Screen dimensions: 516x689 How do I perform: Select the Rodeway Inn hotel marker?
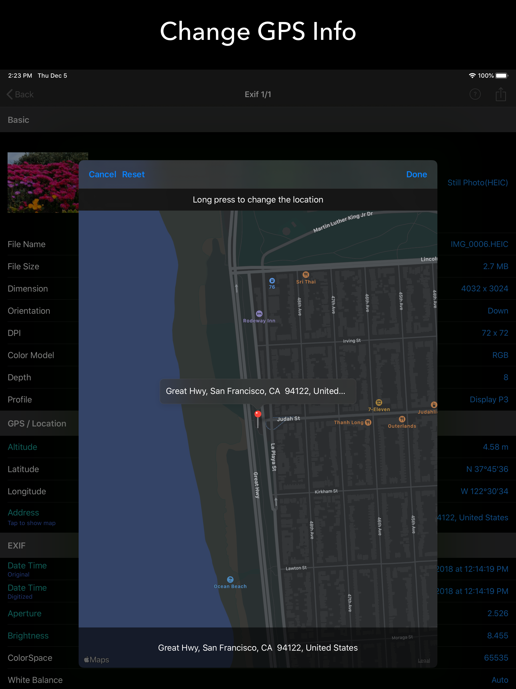coord(259,314)
